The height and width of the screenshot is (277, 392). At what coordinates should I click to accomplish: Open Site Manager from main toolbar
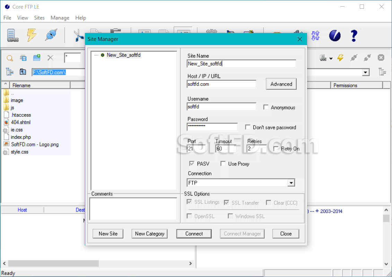tap(12, 35)
